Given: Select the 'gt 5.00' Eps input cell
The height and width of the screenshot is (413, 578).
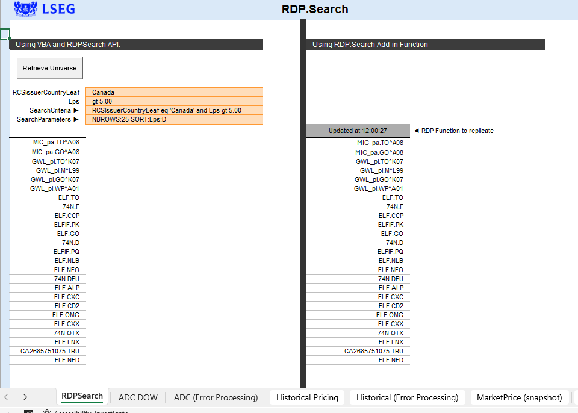Looking at the screenshot, I should point(174,101).
